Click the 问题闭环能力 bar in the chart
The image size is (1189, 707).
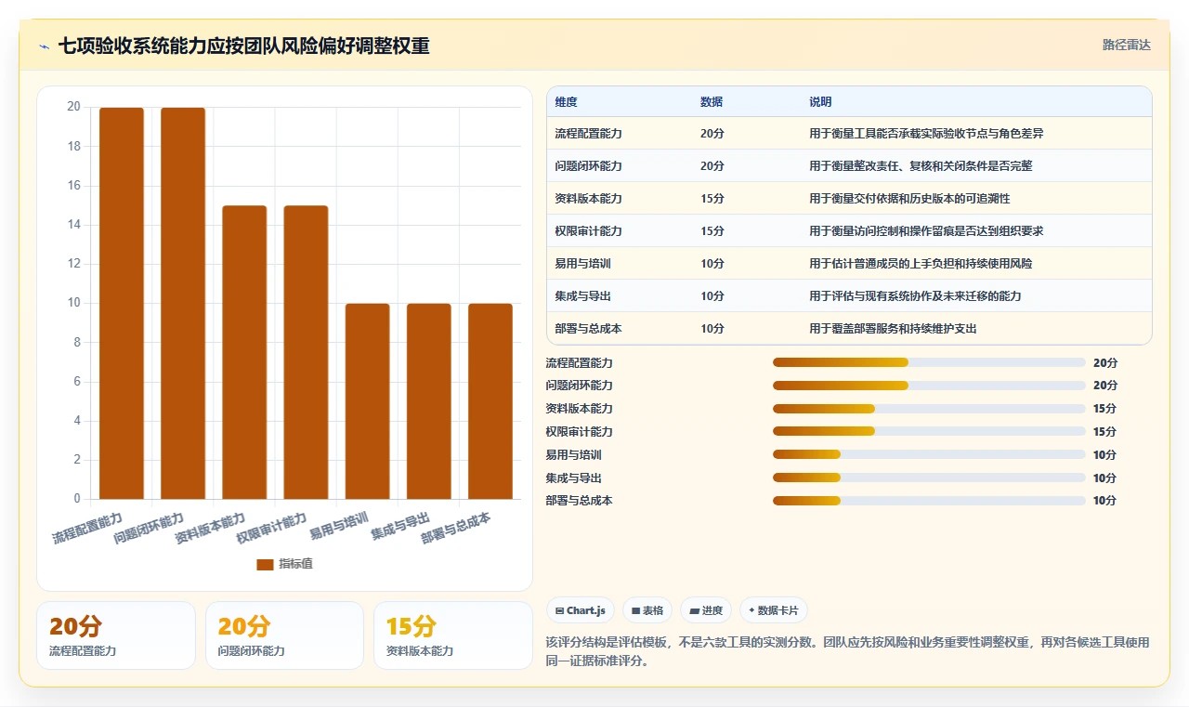coord(183,304)
